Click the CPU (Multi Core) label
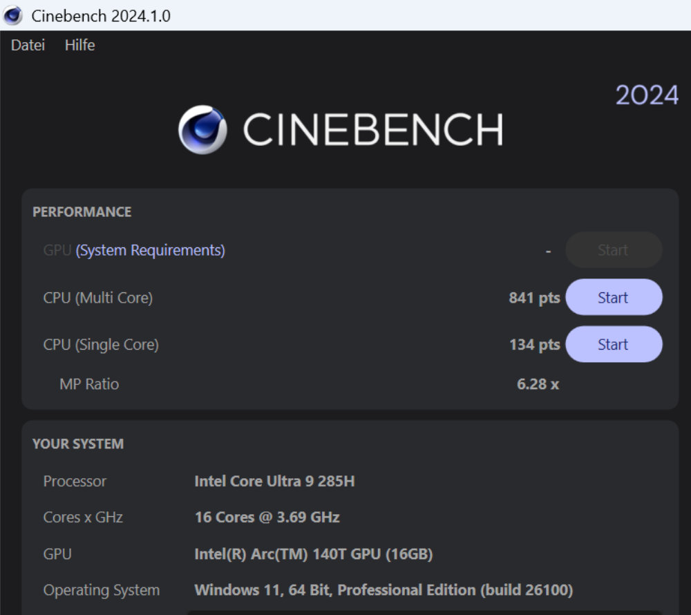This screenshot has height=615, width=691. click(x=98, y=298)
